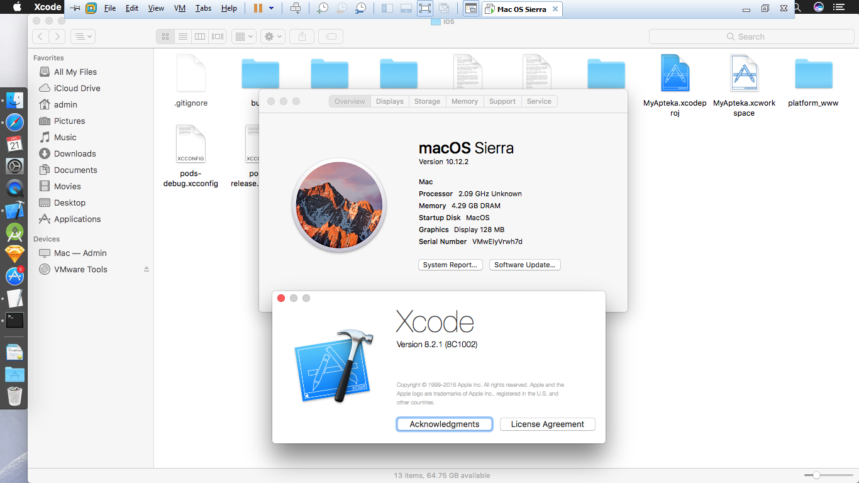Image resolution: width=859 pixels, height=483 pixels.
Task: Switch to the Memory tab
Action: point(465,101)
